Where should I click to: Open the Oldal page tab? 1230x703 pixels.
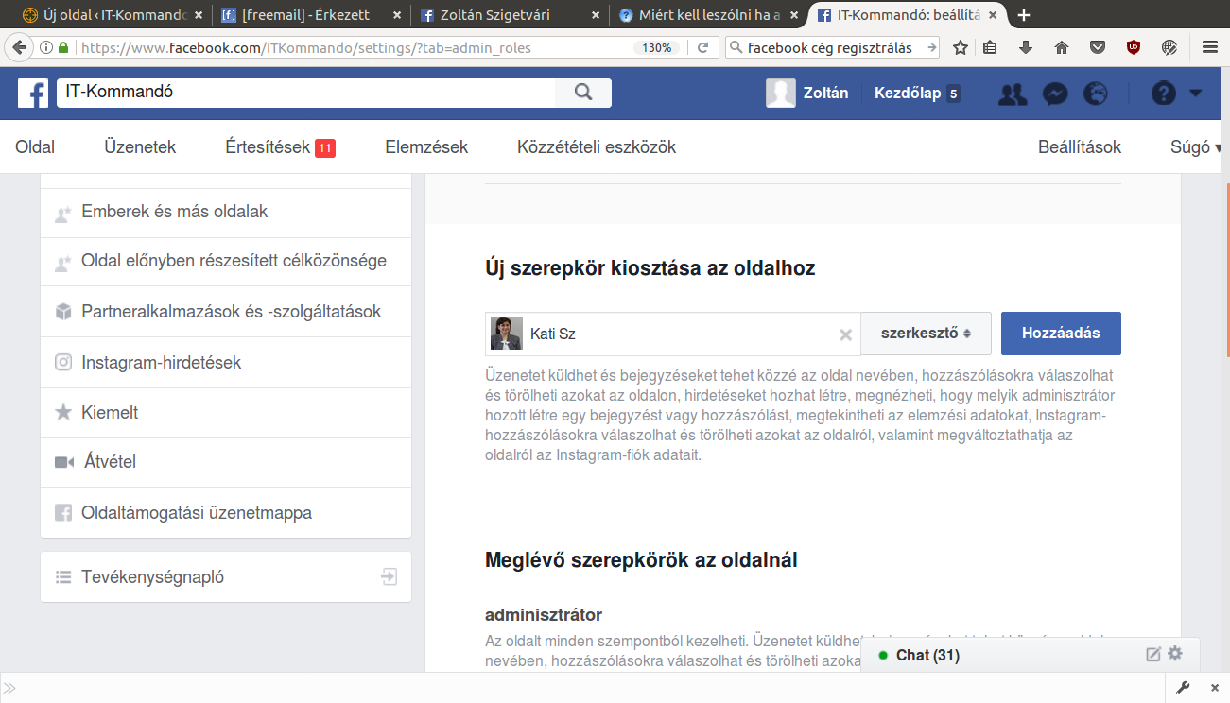click(x=35, y=146)
